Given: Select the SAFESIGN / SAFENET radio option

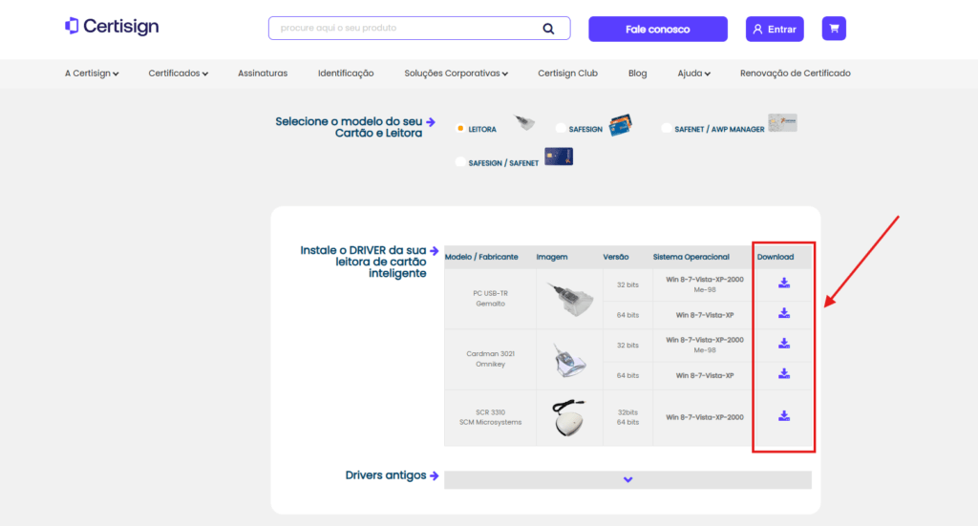Looking at the screenshot, I should tap(460, 162).
